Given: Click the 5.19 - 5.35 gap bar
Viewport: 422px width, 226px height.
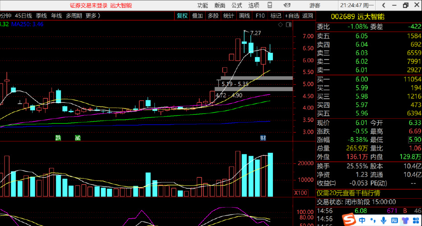Looking at the screenshot, I should pos(257,78).
